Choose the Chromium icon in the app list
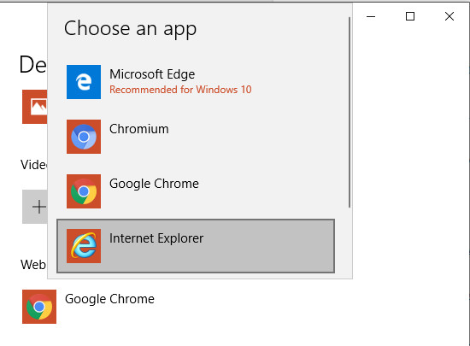 pyautogui.click(x=84, y=137)
